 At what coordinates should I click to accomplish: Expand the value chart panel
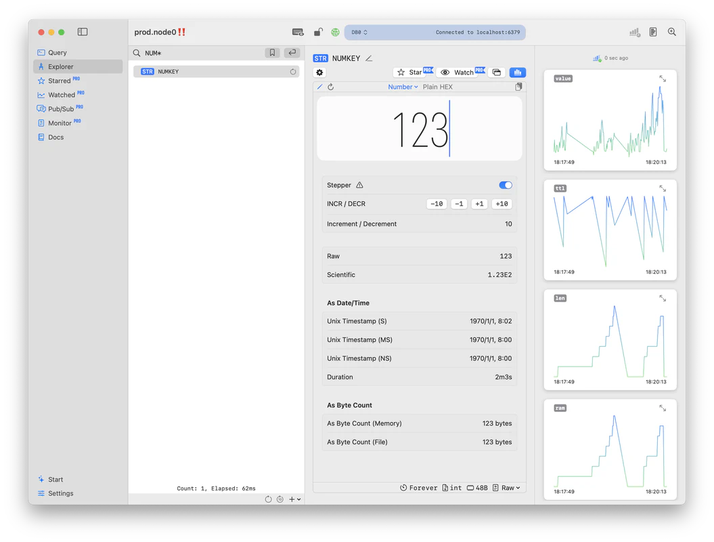tap(662, 79)
